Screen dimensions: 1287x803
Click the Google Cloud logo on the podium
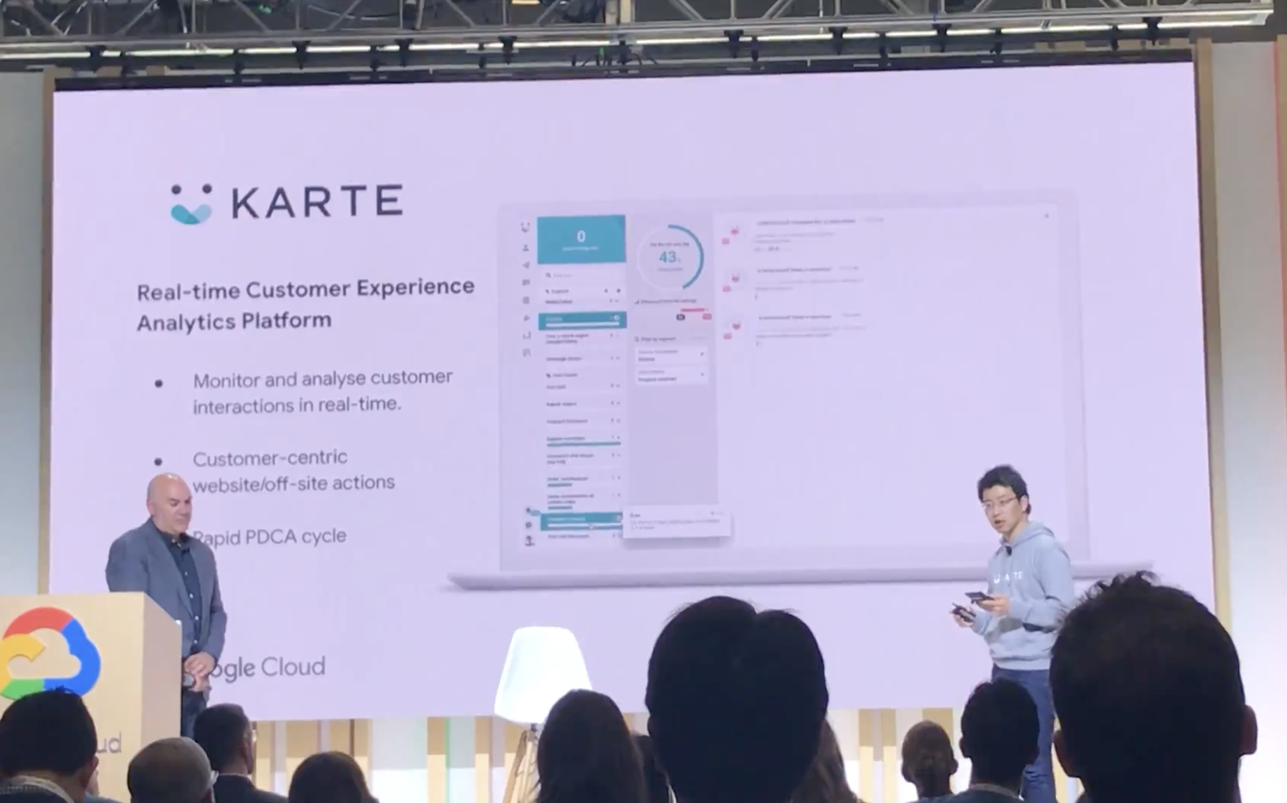(x=48, y=654)
